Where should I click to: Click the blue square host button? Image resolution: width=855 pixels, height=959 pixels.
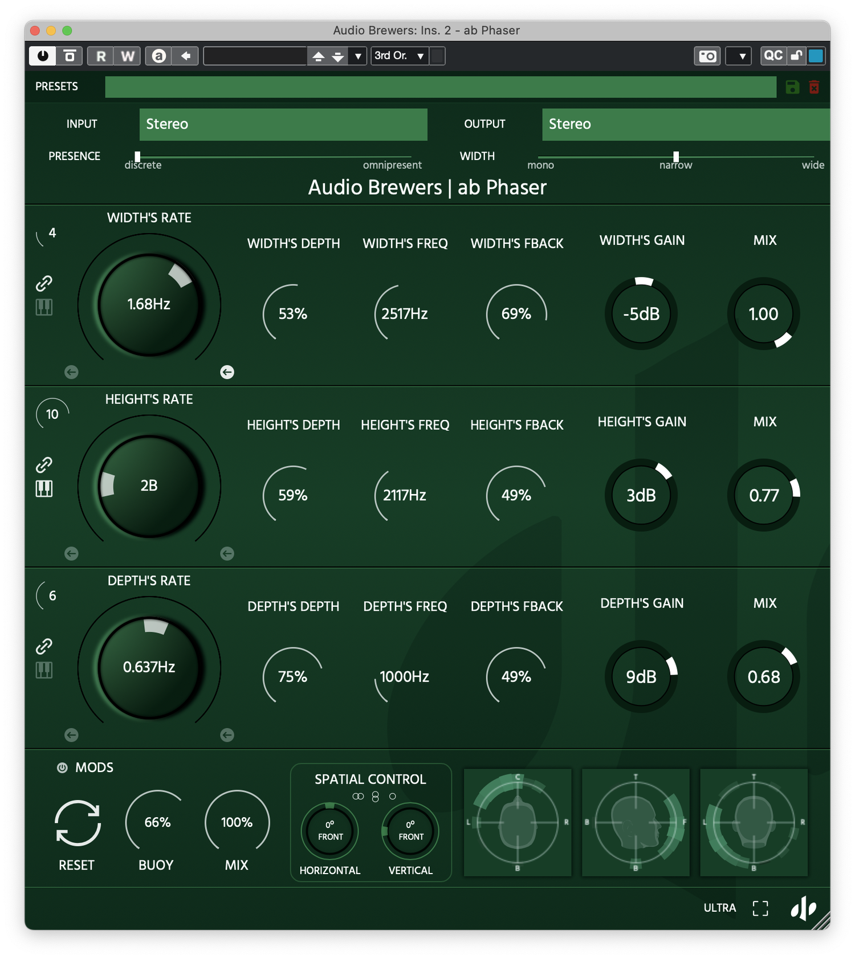coord(816,56)
